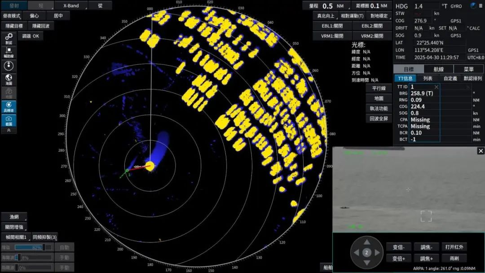Toggle 隱藏回波 hide echoes
The image size is (485, 273).
pyautogui.click(x=41, y=26)
